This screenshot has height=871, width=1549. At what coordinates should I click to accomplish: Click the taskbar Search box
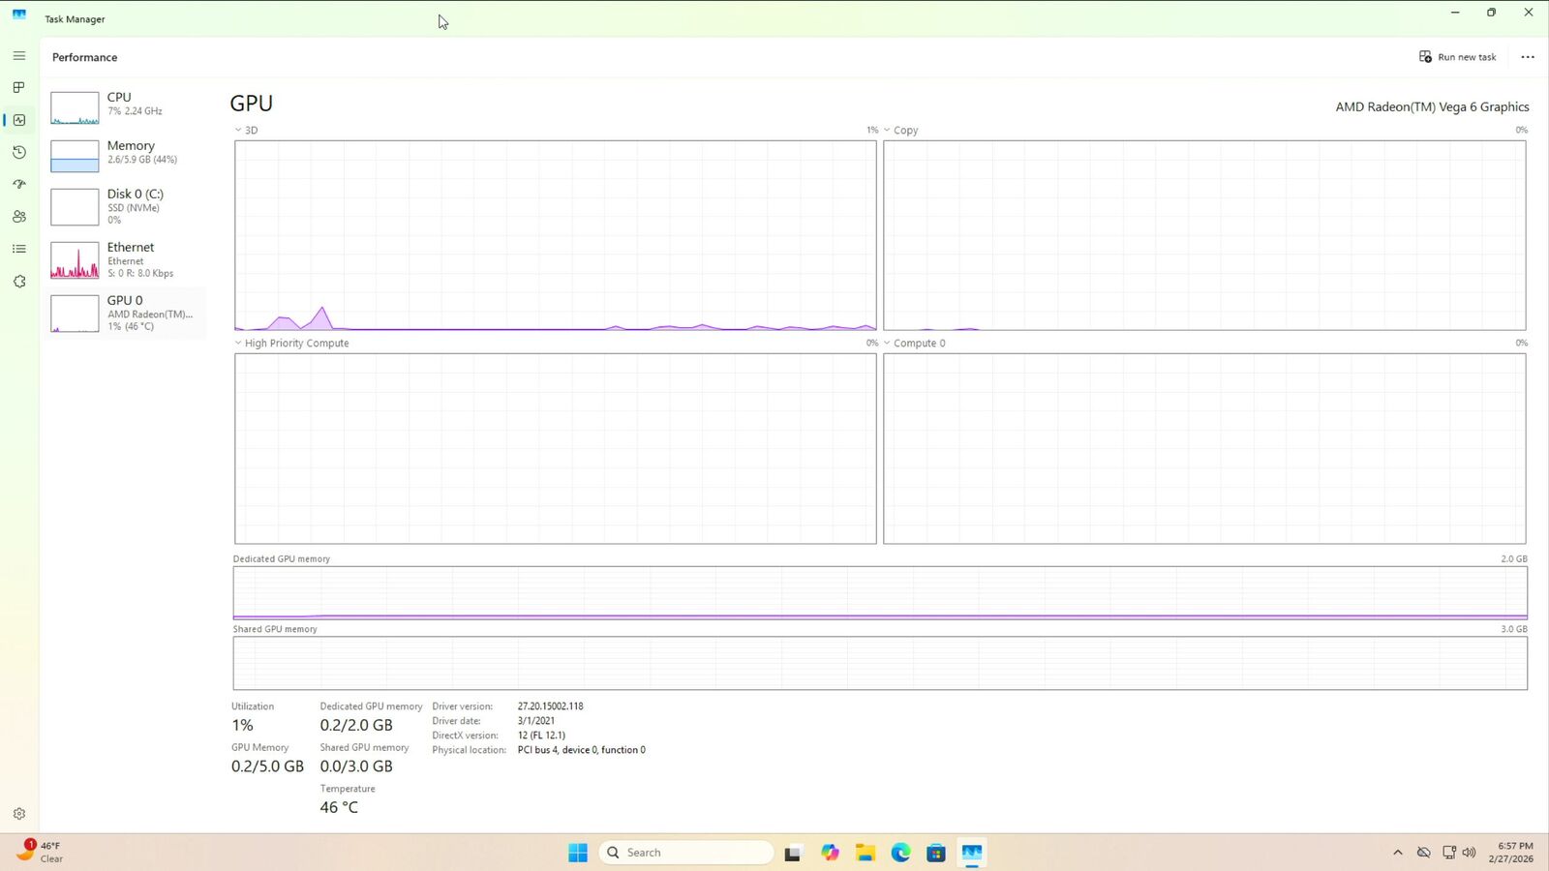(687, 853)
